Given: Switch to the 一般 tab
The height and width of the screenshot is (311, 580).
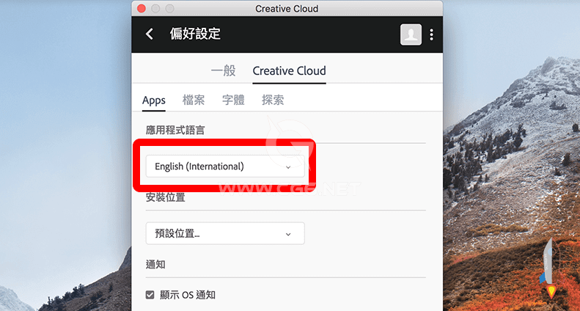Looking at the screenshot, I should click(224, 70).
